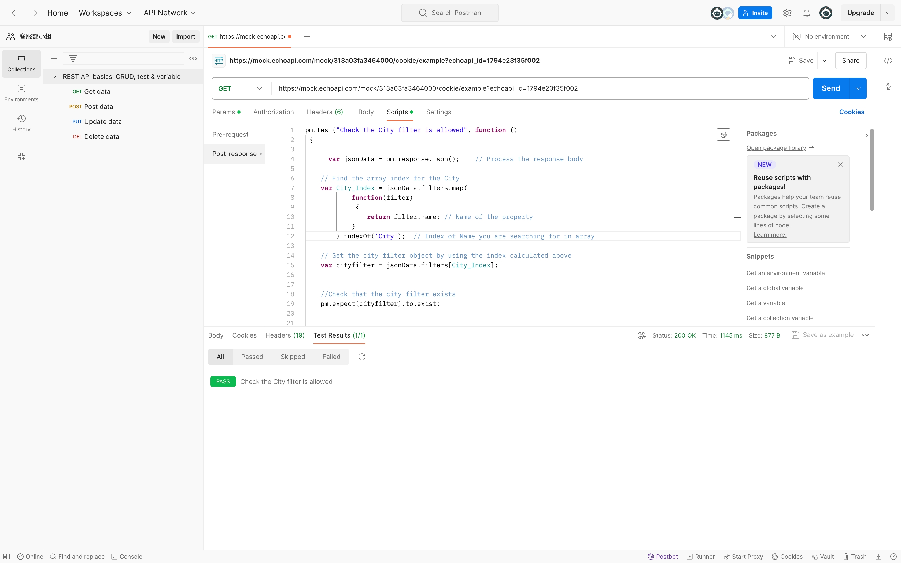Click the Failed filter tab in results
901x563 pixels.
(x=331, y=356)
